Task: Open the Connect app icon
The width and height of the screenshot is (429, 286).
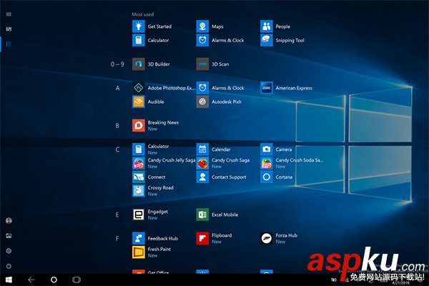Action: pos(139,177)
